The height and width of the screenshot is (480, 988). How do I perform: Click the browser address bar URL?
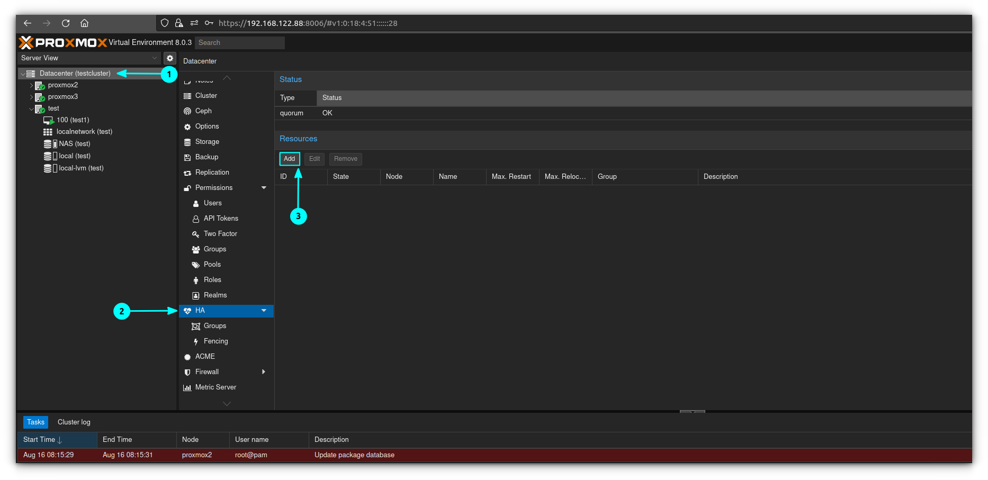[308, 23]
